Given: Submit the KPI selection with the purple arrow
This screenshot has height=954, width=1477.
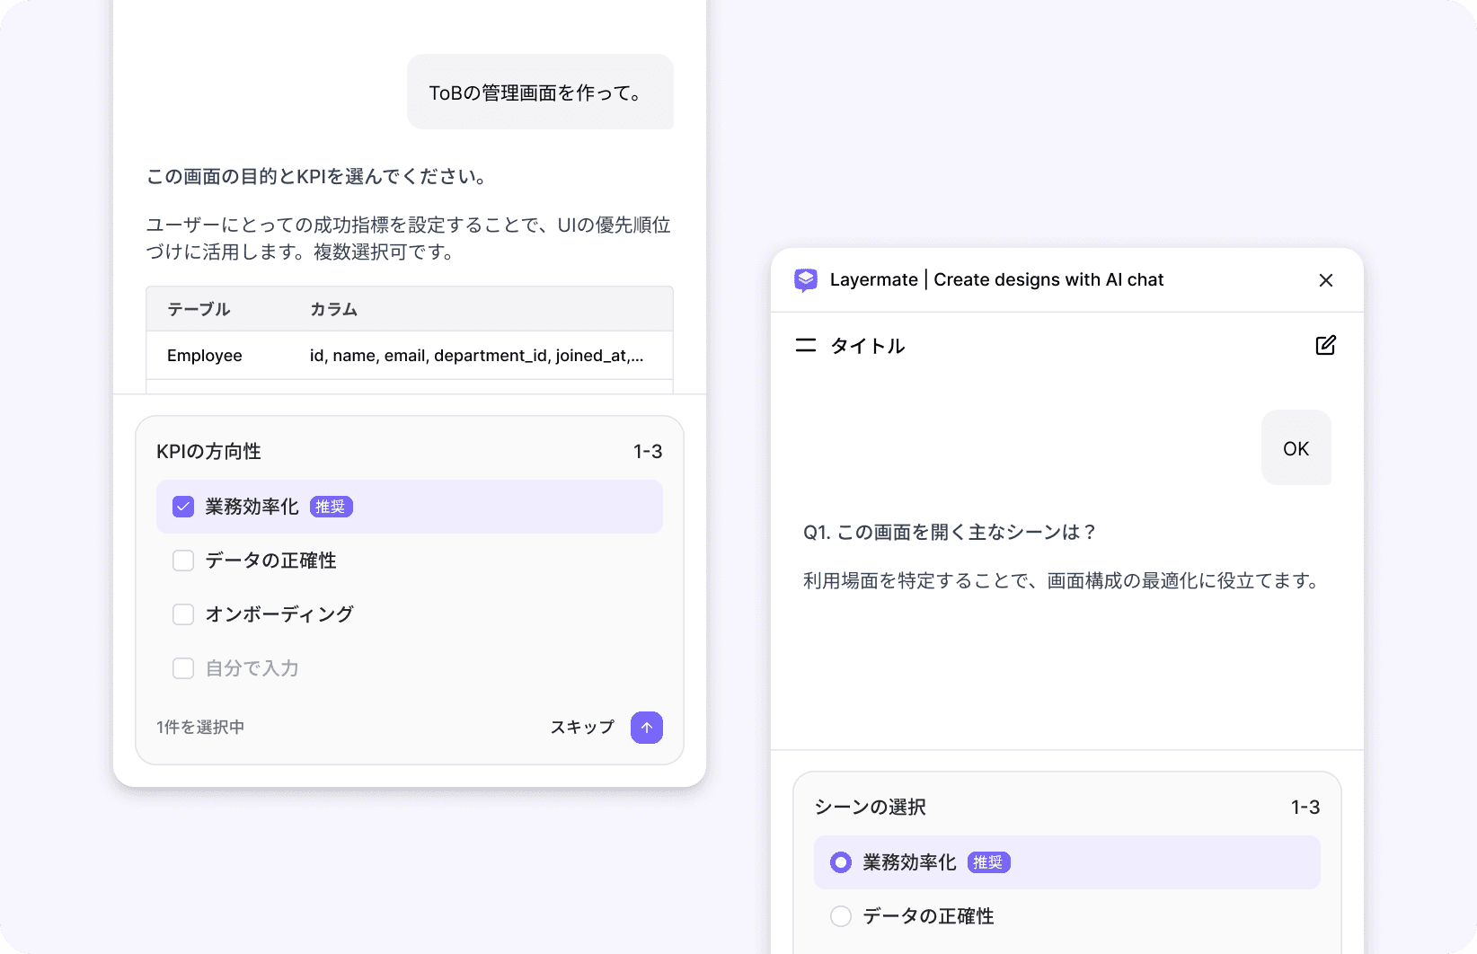Looking at the screenshot, I should point(646,728).
